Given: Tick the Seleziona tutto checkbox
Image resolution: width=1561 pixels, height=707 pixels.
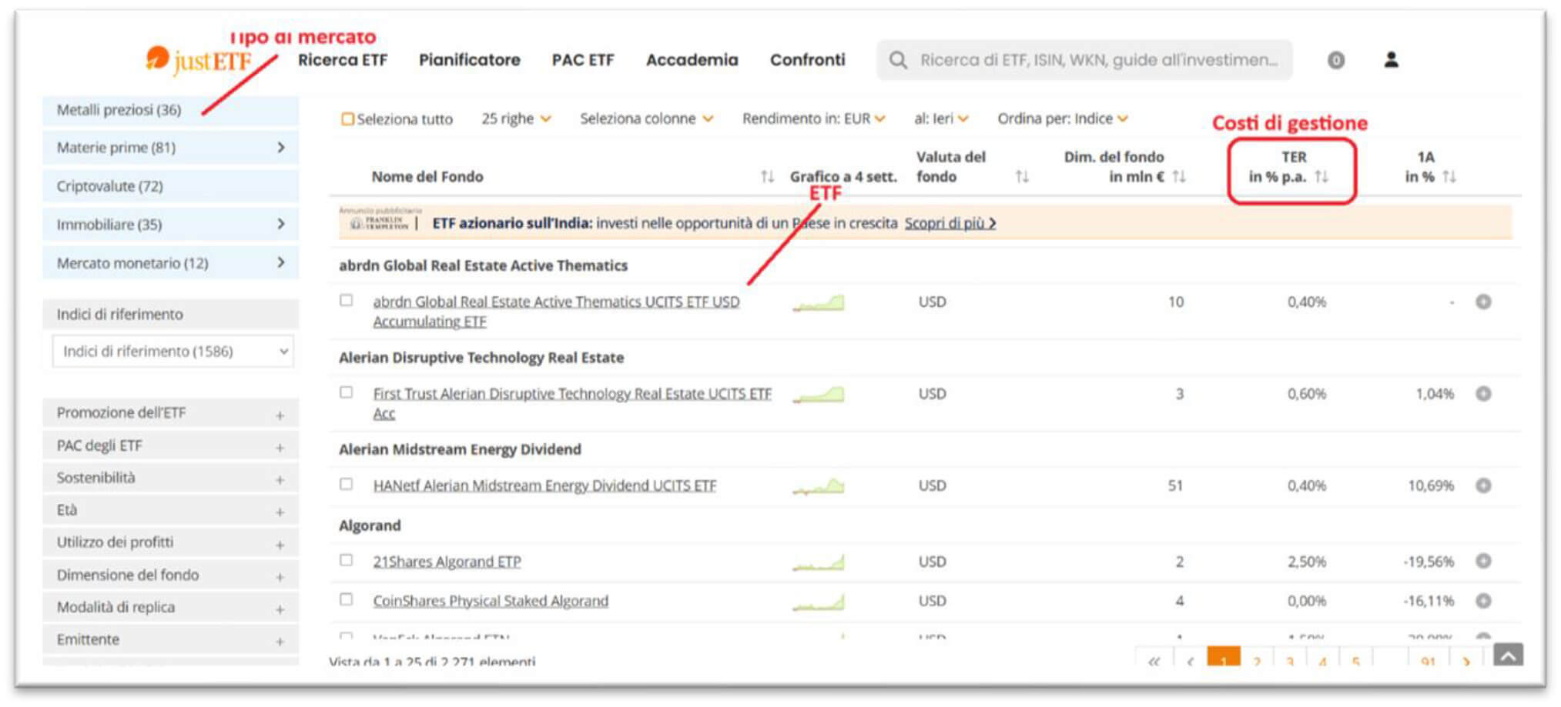Looking at the screenshot, I should (x=347, y=119).
